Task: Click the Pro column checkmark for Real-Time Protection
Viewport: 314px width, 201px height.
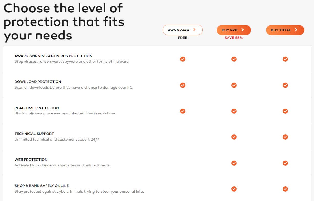Action: 234,111
